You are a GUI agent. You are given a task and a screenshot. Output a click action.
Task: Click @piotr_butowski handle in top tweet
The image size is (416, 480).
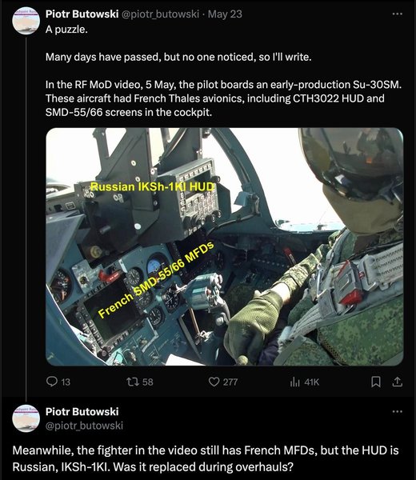161,14
